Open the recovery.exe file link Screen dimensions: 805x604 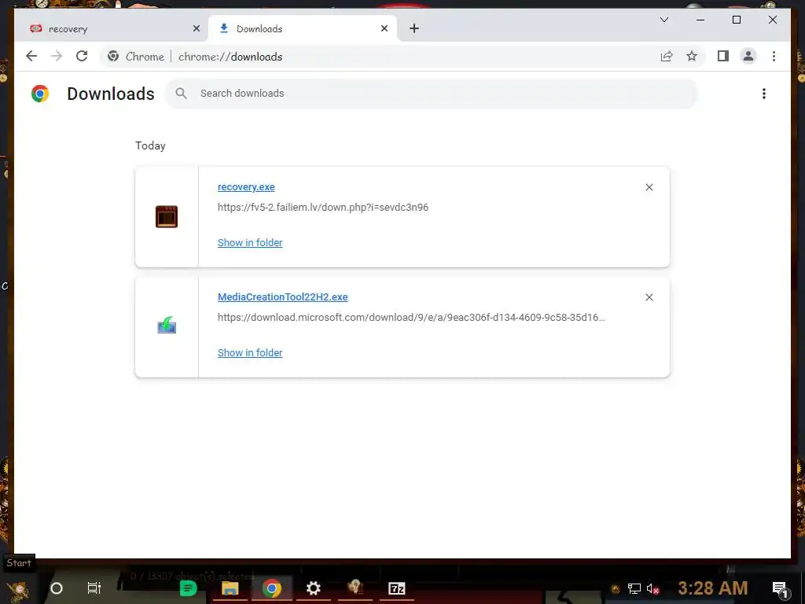(246, 187)
